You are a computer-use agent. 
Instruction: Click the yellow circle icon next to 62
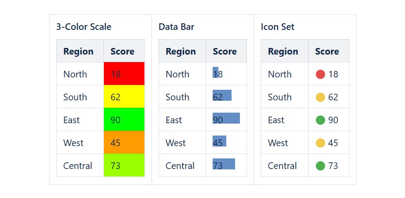[x=320, y=97]
